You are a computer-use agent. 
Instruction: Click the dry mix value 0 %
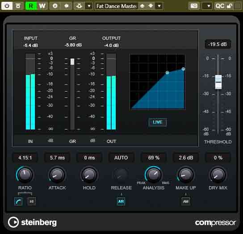pos(218,158)
